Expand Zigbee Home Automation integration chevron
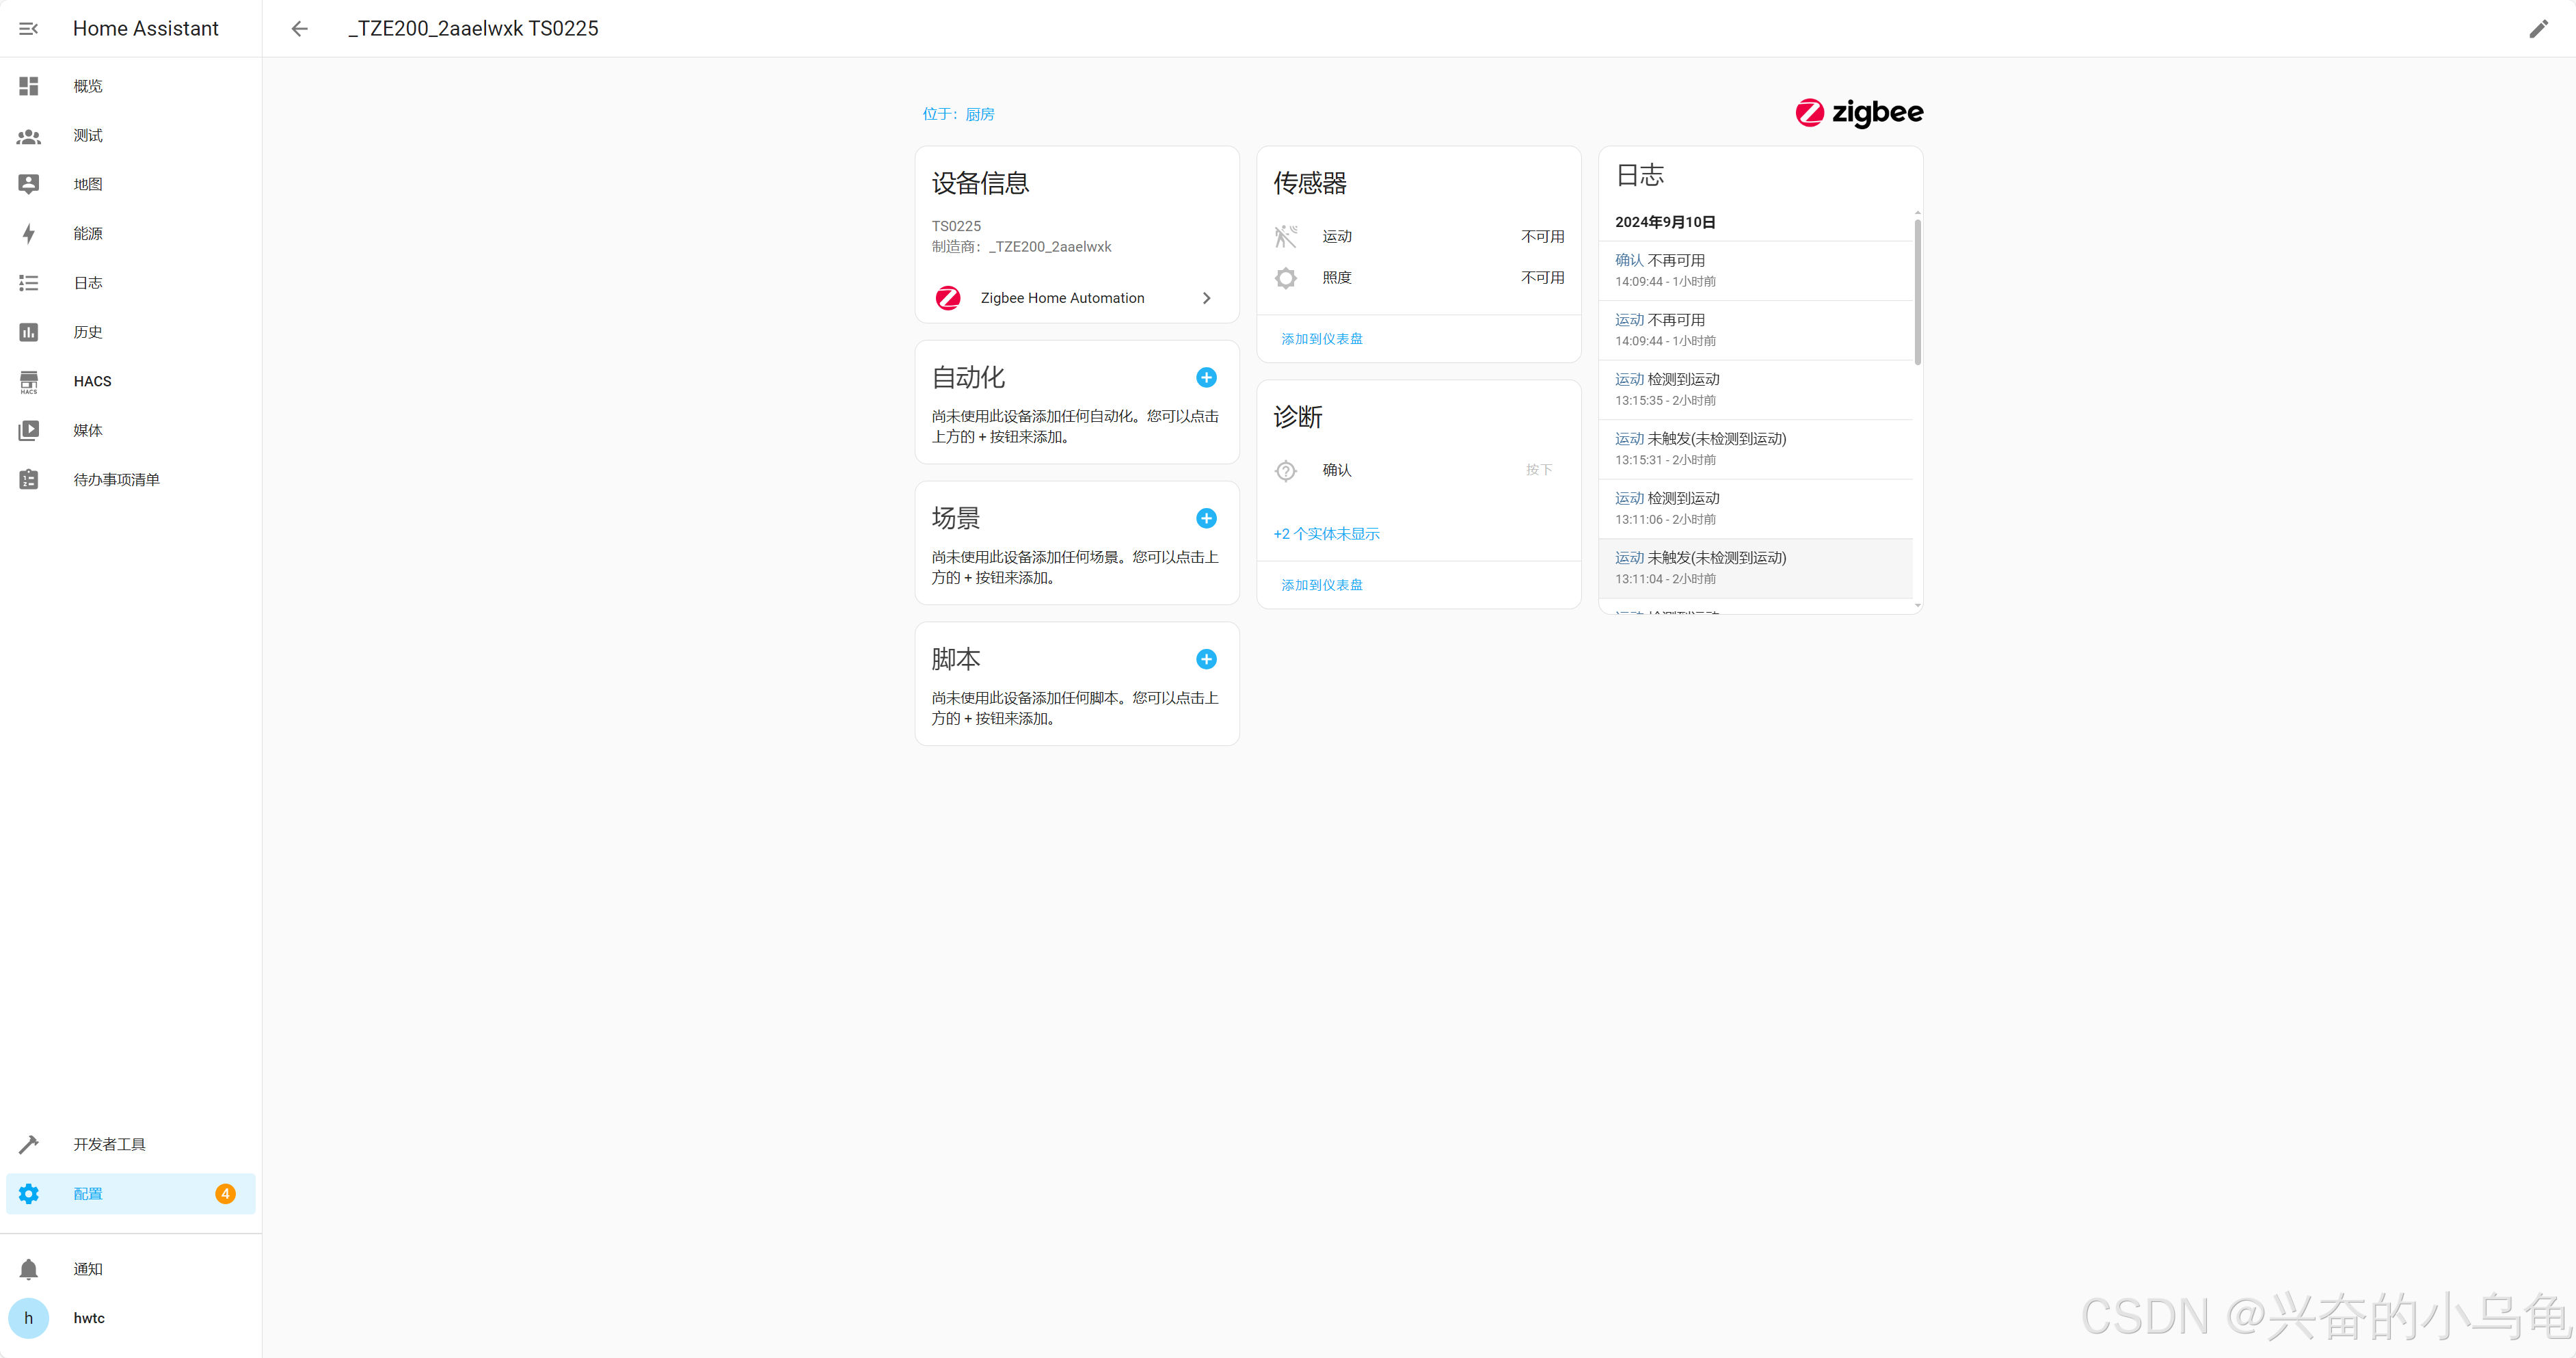The height and width of the screenshot is (1358, 2576). point(1206,298)
